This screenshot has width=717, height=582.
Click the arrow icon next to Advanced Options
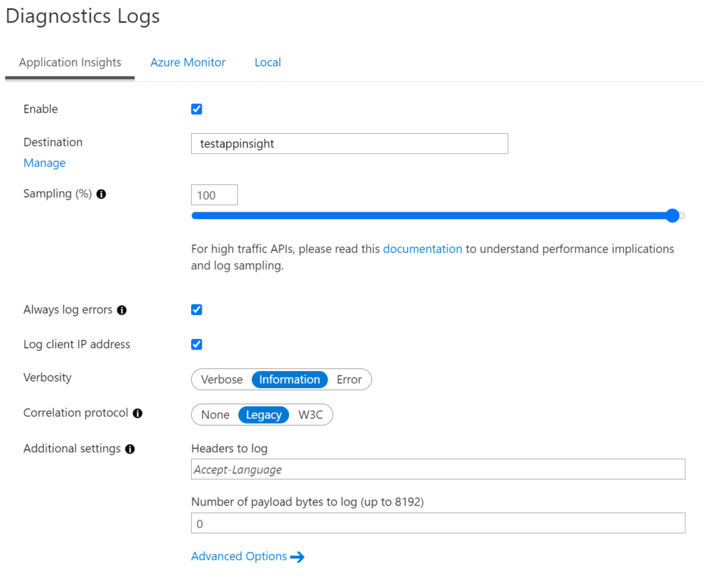[298, 556]
